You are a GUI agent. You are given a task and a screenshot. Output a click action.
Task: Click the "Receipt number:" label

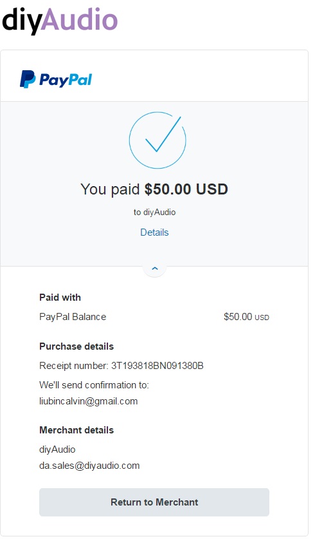74,366
